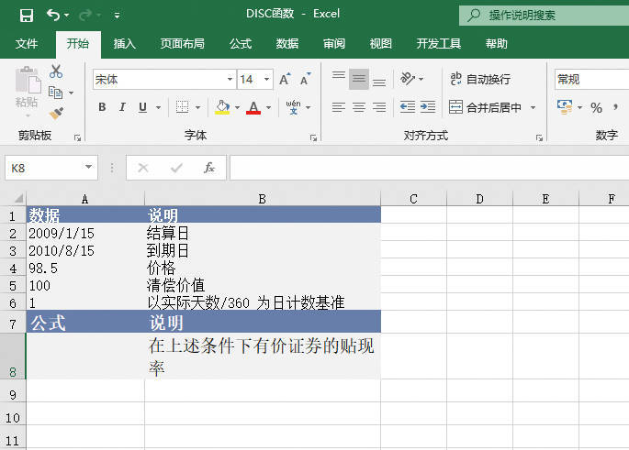Expand the font size dropdown showing 14
Screen dimensions: 629x450
[x=267, y=80]
